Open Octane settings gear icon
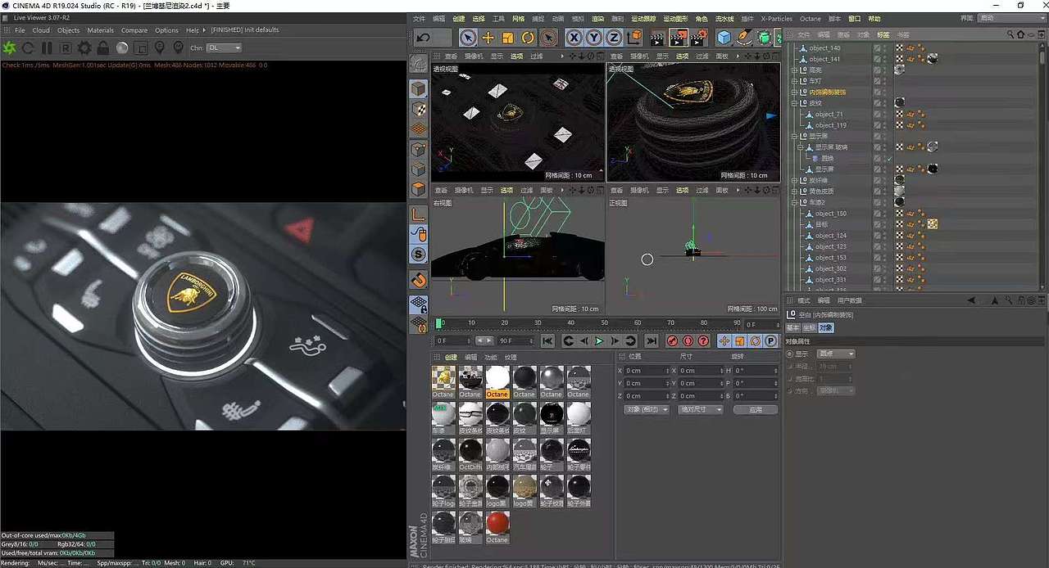 84,48
